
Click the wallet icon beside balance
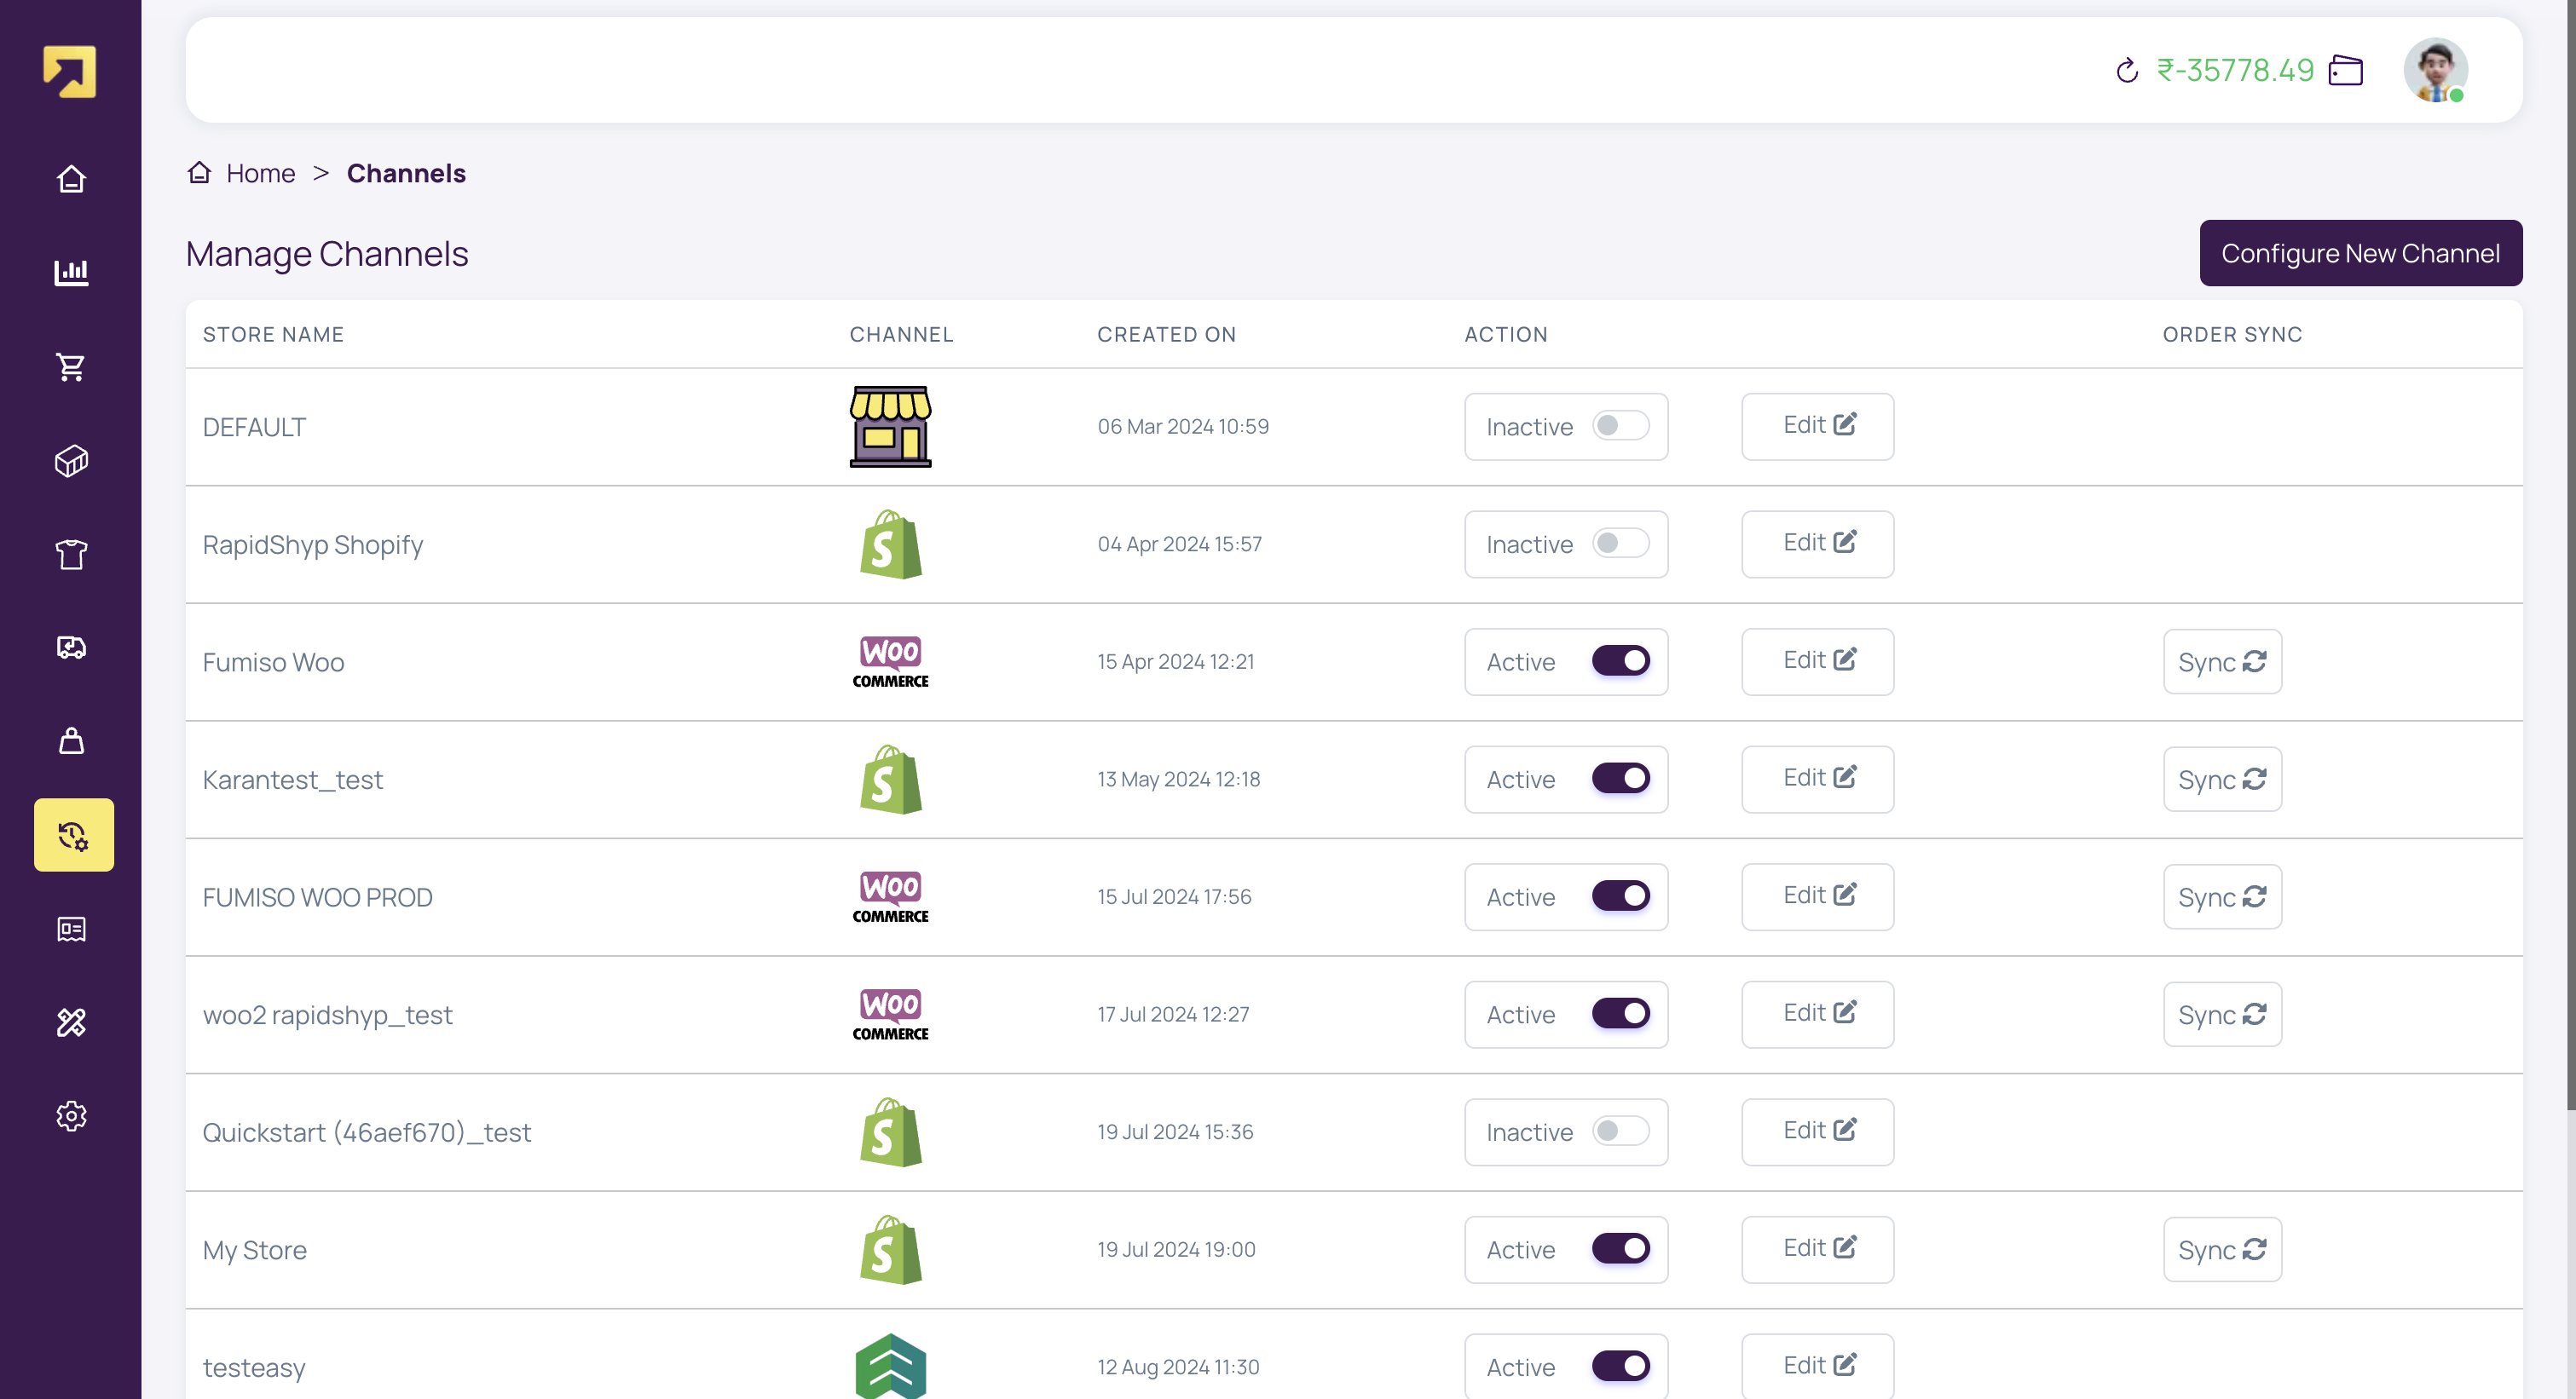(x=2345, y=70)
